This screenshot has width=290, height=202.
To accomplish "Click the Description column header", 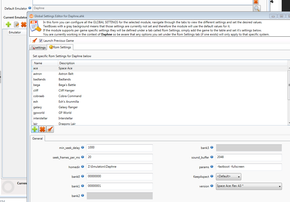I will coord(173,63).
